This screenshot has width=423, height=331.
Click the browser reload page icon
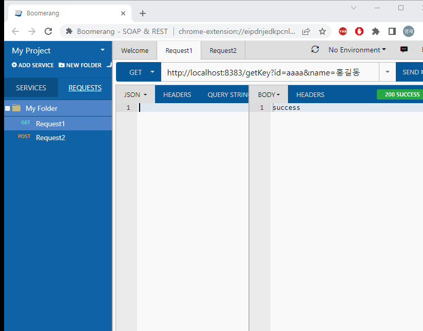[x=48, y=31]
